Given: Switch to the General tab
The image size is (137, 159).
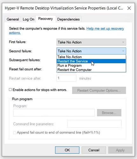Looking at the screenshot, I should 13,19.
